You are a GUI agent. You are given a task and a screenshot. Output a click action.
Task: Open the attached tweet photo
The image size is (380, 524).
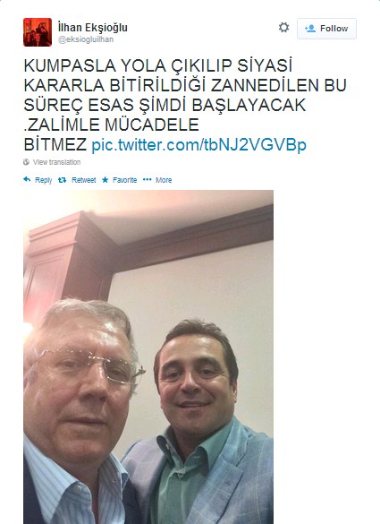tap(148, 356)
